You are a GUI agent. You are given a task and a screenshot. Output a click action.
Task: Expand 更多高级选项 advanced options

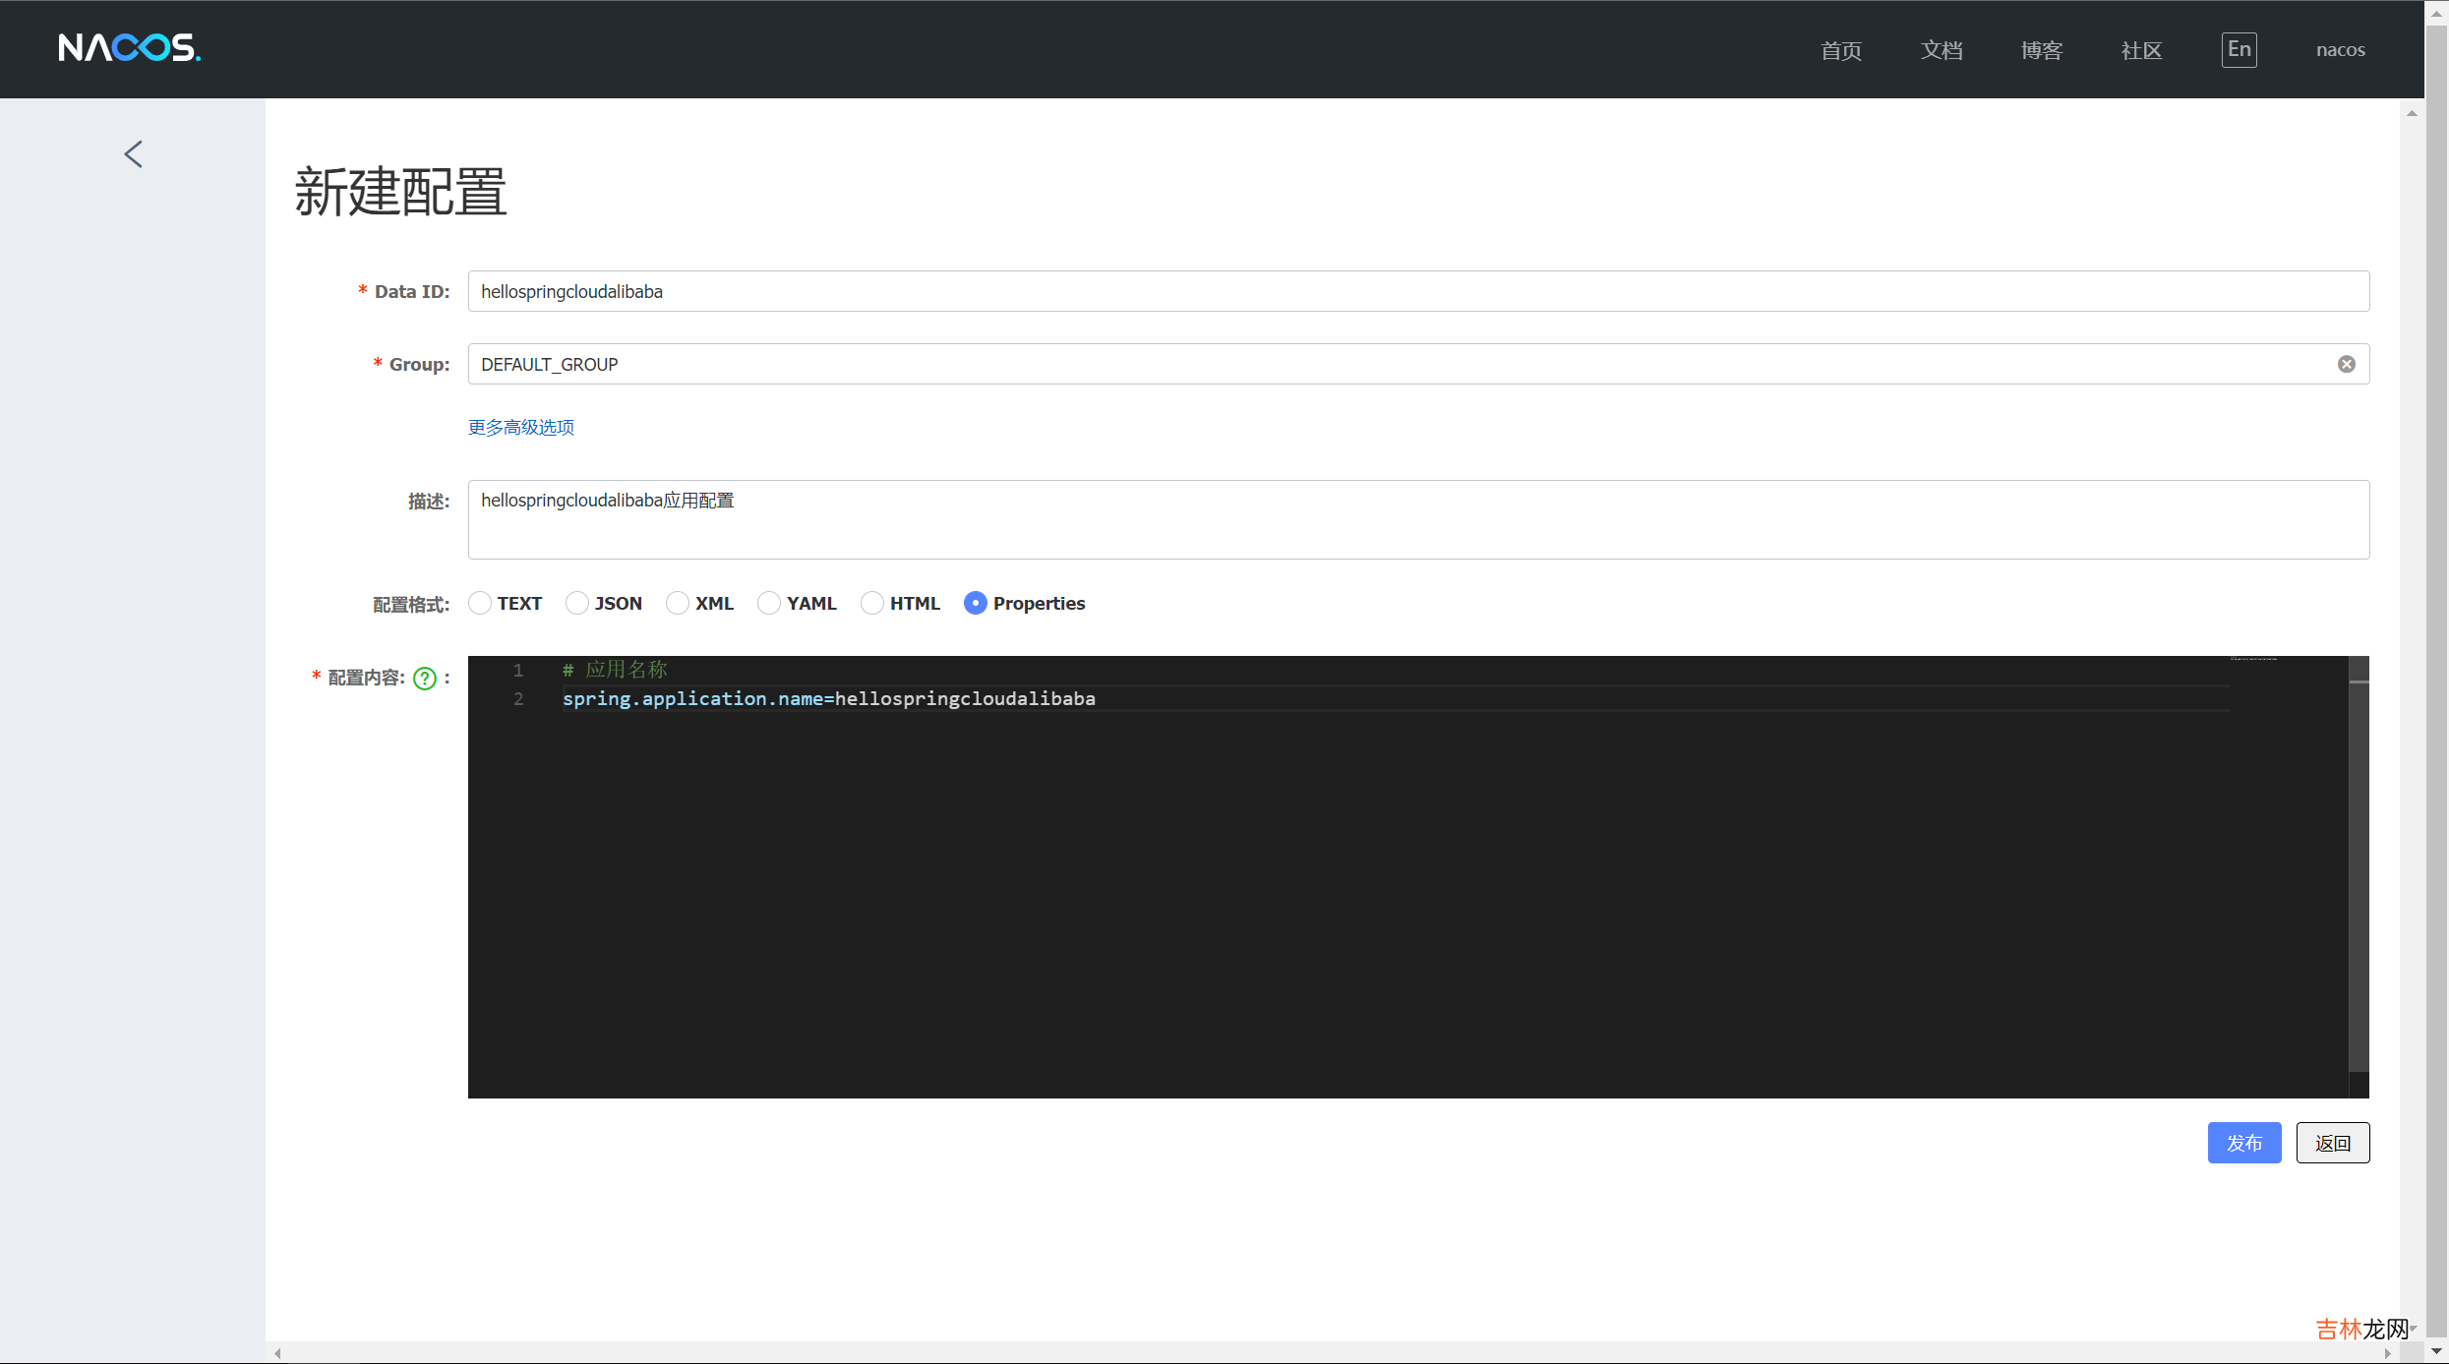[x=521, y=428]
